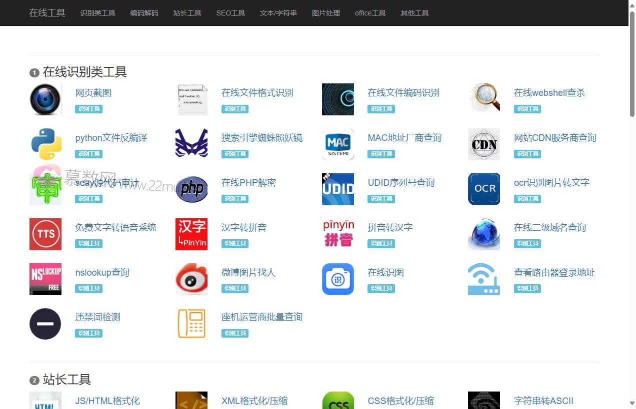Follow the 汉字转拼音 text link
This screenshot has height=409, width=636.
tap(244, 228)
